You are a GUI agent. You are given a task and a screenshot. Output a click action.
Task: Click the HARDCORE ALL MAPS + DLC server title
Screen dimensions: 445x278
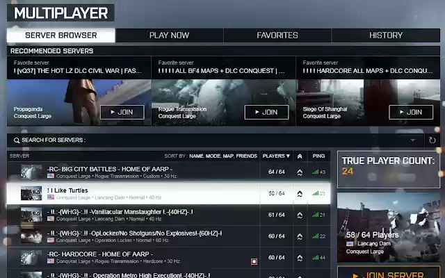pos(368,71)
